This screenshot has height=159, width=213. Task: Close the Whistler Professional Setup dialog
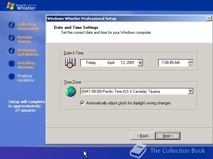[209, 19]
